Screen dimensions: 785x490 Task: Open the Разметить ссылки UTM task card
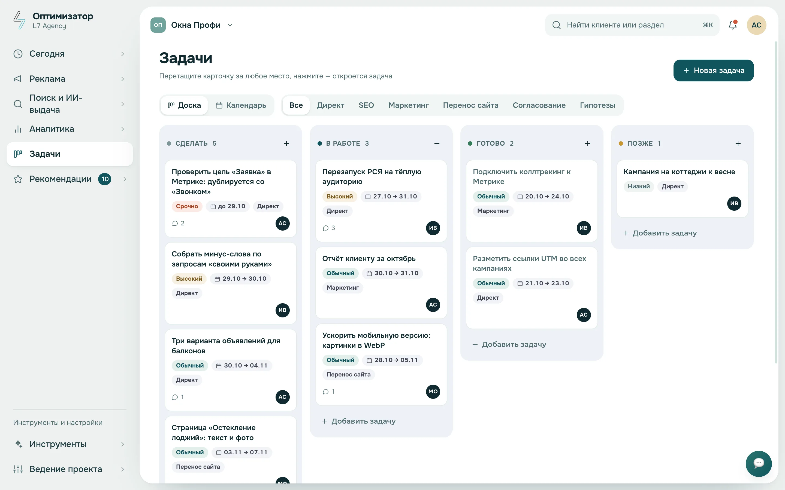click(532, 288)
